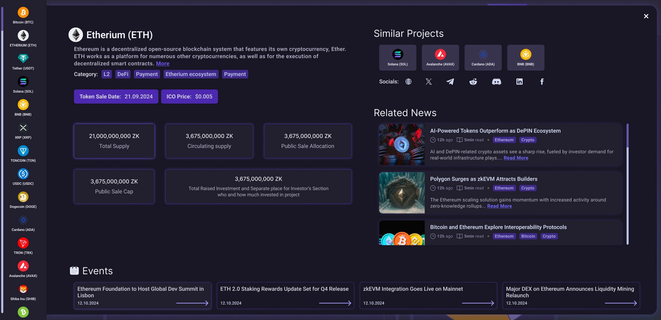
Task: Select the Public Sale Allocation card
Action: tap(308, 141)
